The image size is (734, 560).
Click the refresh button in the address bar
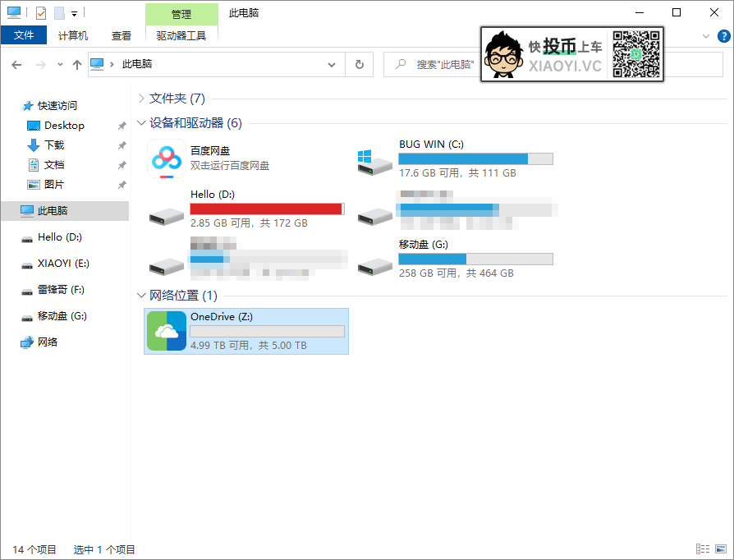pos(360,64)
